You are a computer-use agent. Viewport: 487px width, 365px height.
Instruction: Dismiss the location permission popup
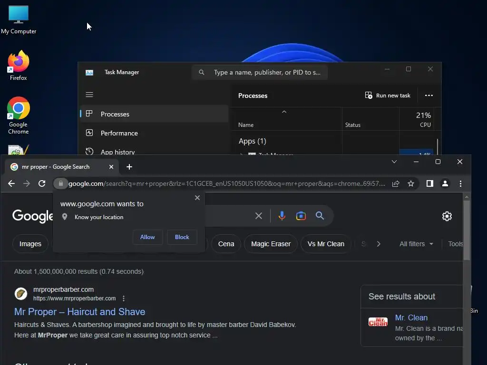197,198
